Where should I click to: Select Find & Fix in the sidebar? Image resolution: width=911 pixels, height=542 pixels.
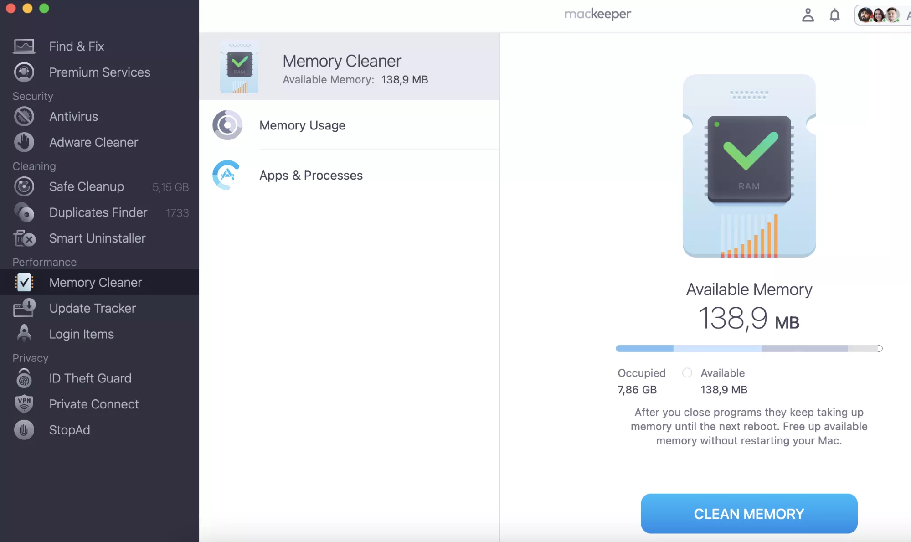click(77, 46)
